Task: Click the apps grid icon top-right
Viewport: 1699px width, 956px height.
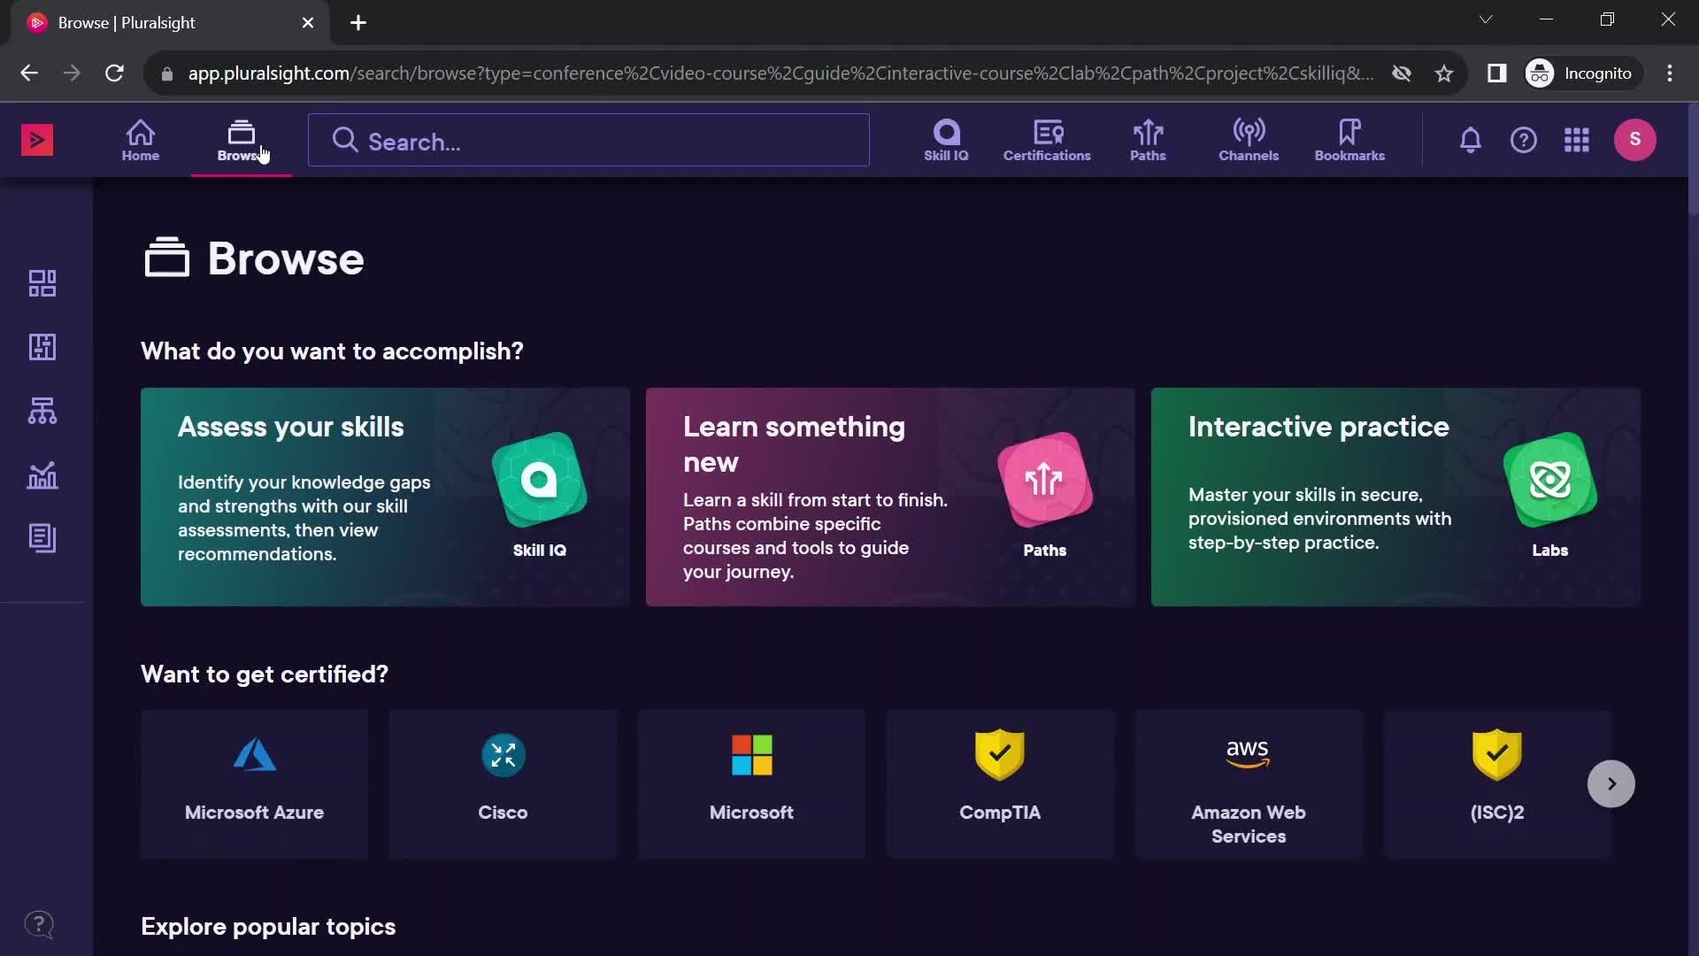Action: tap(1577, 139)
